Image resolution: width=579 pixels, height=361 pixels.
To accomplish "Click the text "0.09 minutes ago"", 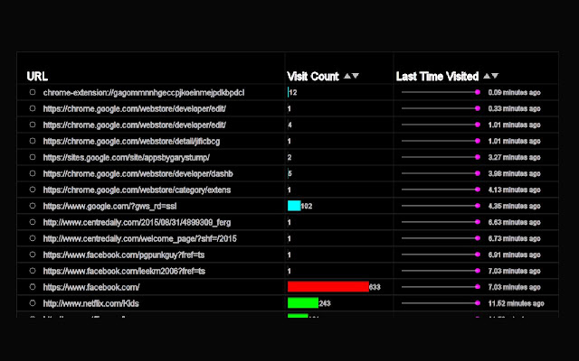I will (x=514, y=92).
